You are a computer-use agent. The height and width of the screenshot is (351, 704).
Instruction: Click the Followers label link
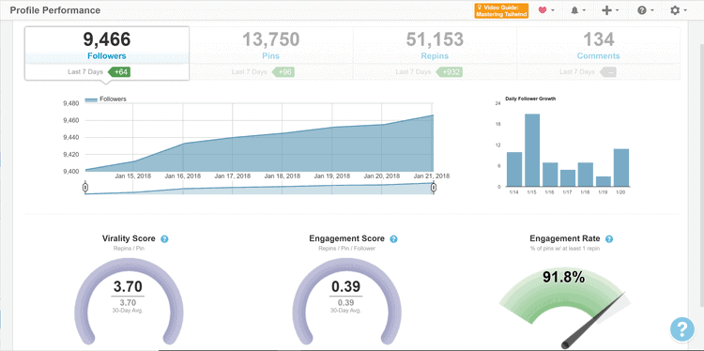(107, 56)
